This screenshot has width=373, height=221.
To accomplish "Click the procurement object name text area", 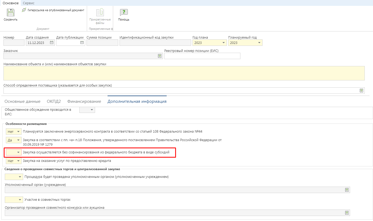I will (x=184, y=73).
